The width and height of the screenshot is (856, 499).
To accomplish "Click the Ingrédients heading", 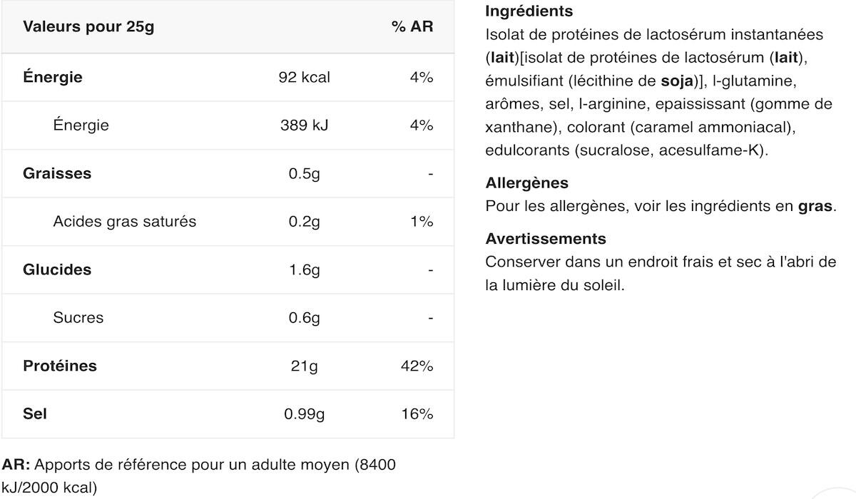I will [x=529, y=11].
